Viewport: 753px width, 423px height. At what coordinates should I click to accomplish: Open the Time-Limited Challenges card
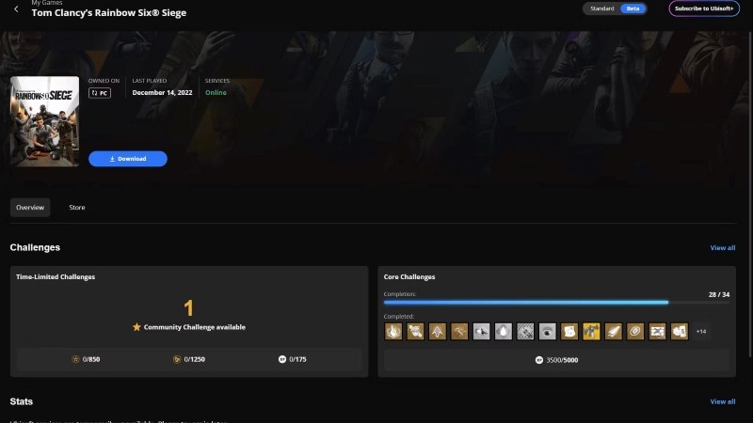coord(189,321)
